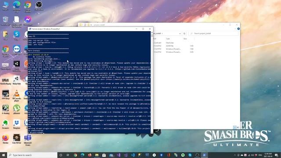This screenshot has width=281, height=158.
Task: Open Visual Studio Code from the taskbar
Action: [x=133, y=155]
